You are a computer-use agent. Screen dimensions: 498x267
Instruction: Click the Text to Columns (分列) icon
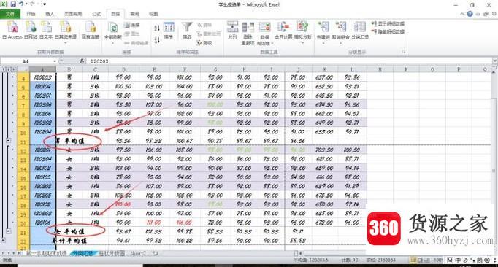coord(232,27)
